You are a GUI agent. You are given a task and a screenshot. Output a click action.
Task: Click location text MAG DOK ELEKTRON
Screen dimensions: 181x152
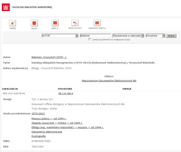pos(14,93)
